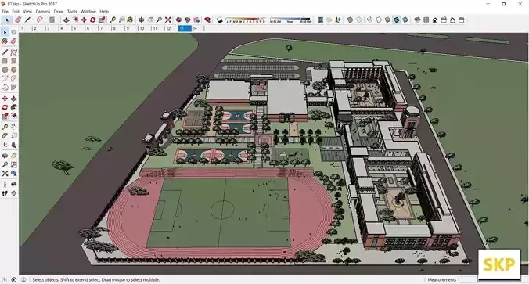Adjust the shadow time-of-day slider

point(290,20)
